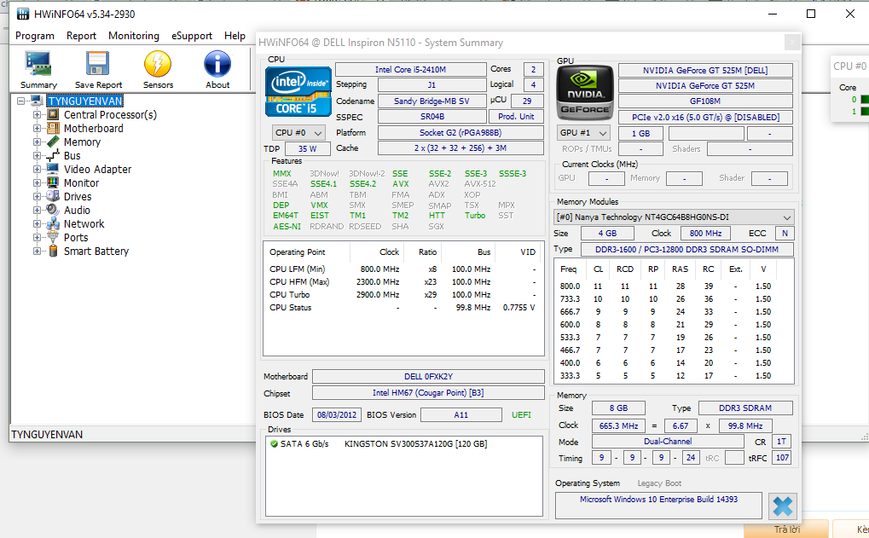This screenshot has height=538, width=869.
Task: Open the Report menu
Action: coord(82,36)
